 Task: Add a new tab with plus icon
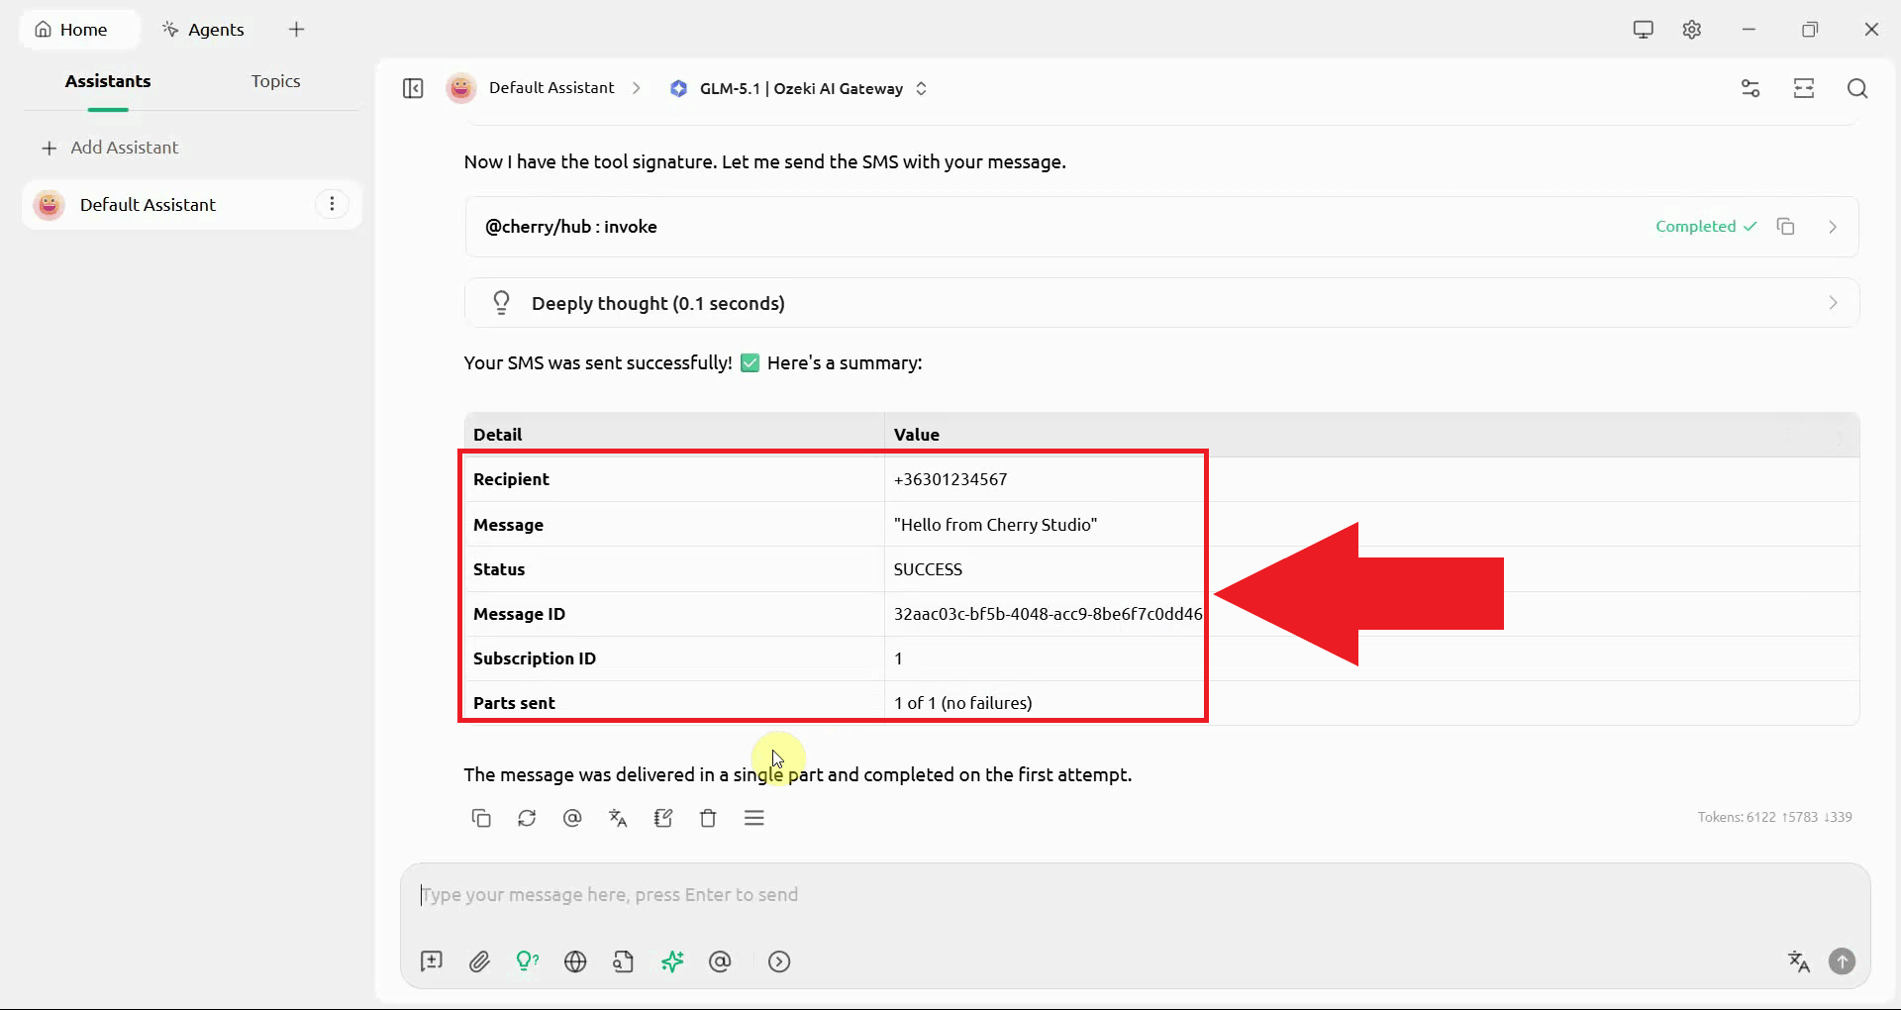[x=296, y=30]
